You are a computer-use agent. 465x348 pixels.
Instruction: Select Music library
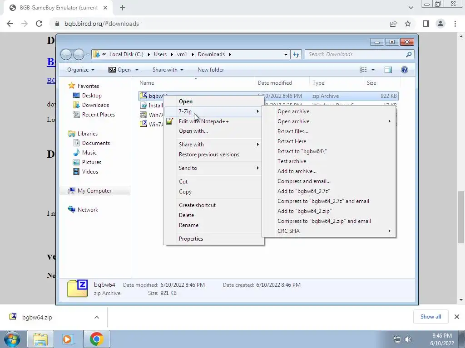point(89,153)
